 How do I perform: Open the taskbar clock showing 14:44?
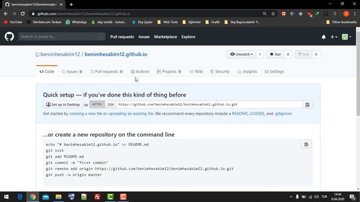[337, 197]
